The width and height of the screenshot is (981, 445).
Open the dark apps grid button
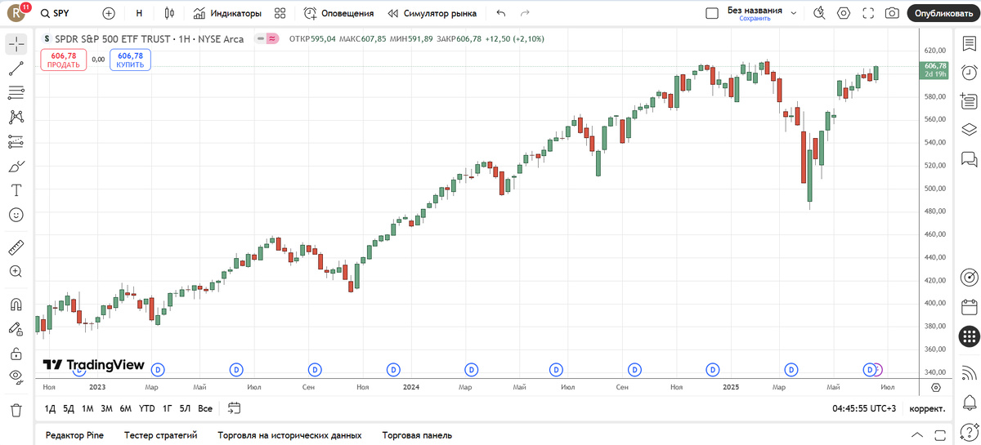[969, 336]
